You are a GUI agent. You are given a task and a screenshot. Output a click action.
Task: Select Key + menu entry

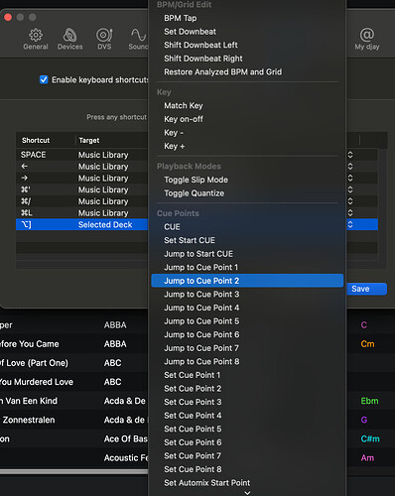247,146
